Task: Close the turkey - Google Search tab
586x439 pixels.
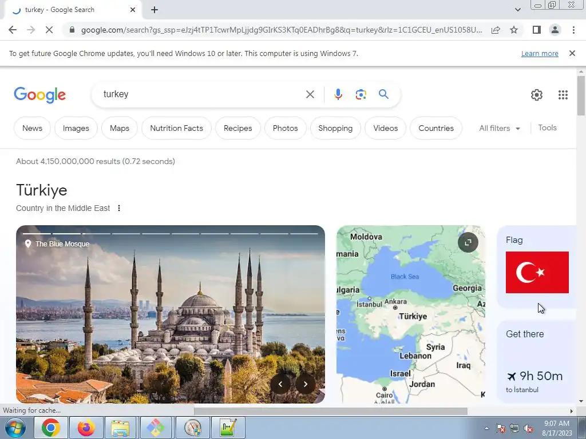Action: [x=133, y=10]
